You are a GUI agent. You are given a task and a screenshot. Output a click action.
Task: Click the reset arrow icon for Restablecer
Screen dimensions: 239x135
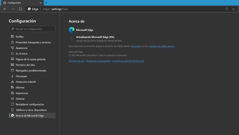click(13, 104)
